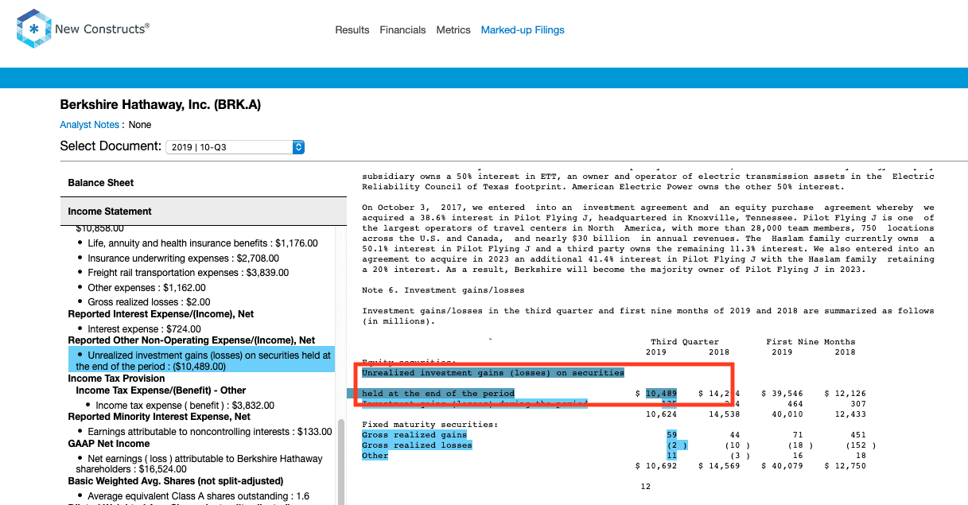The height and width of the screenshot is (505, 968).
Task: Click the New Constructs hexagon logo
Action: [x=33, y=29]
